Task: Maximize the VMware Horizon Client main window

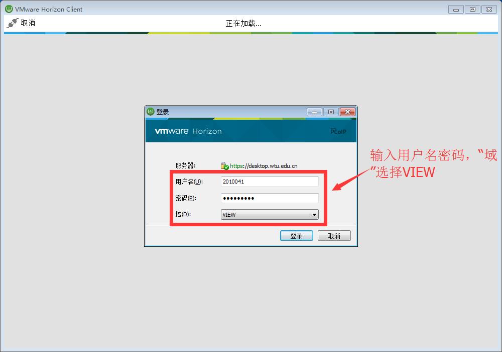Action: tap(472, 9)
